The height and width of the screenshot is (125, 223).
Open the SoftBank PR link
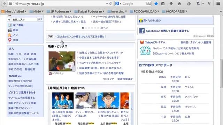[80, 36]
